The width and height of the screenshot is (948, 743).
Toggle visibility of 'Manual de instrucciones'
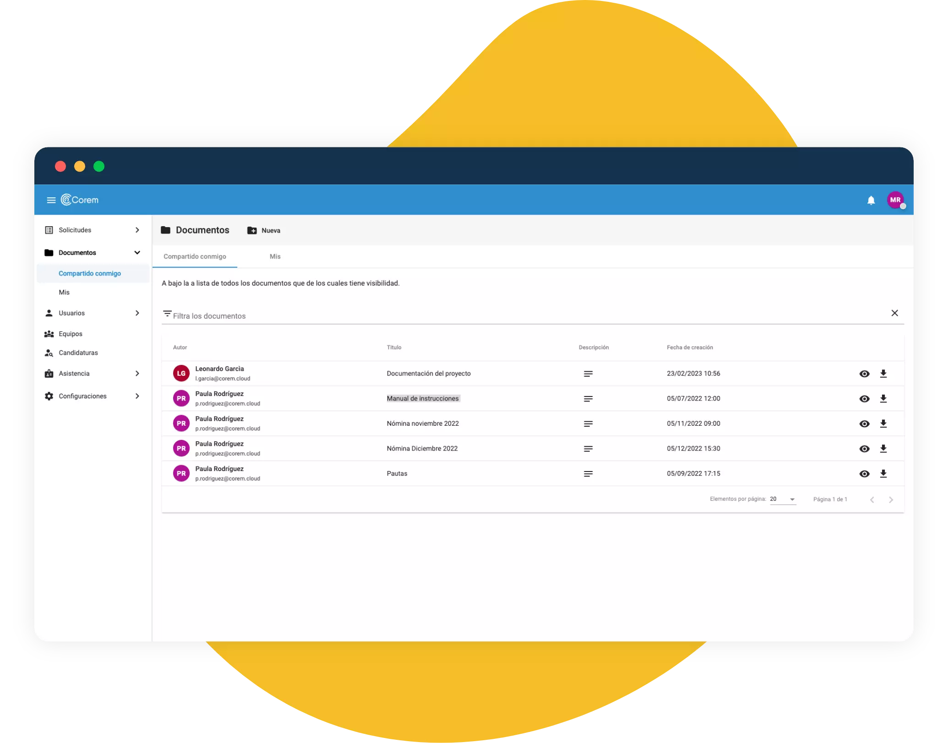point(863,398)
